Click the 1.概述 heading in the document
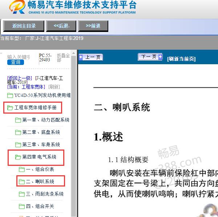Screen dimensions: 218x217 click(x=108, y=137)
